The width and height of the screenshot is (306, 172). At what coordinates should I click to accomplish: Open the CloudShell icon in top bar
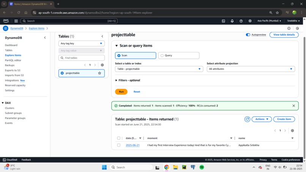click(x=224, y=21)
